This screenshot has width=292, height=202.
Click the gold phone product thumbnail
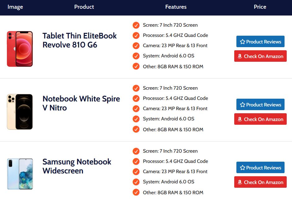(20, 112)
